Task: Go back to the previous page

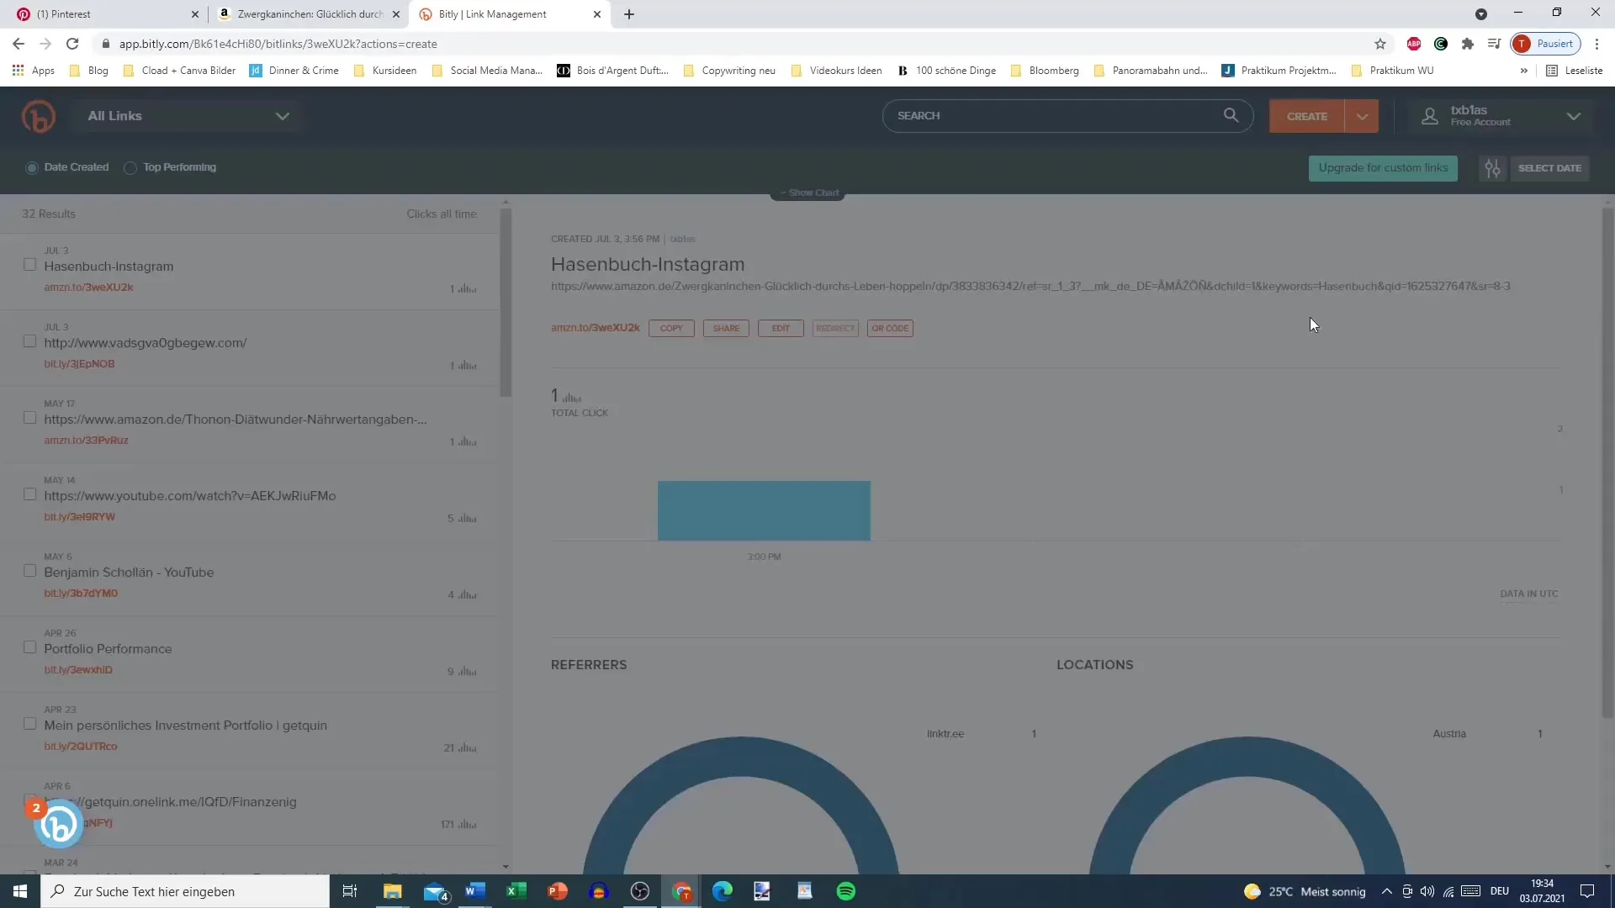Action: (x=19, y=44)
